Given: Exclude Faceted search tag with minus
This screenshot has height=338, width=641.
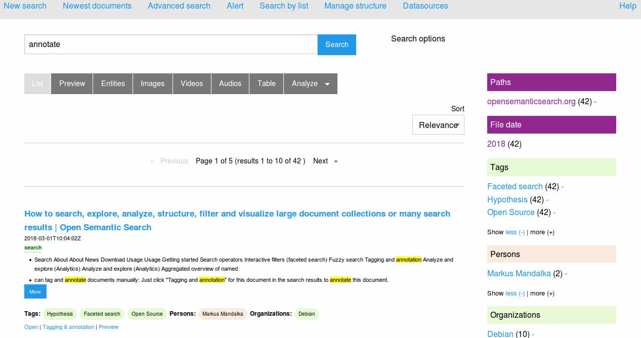Looking at the screenshot, I should (x=563, y=187).
